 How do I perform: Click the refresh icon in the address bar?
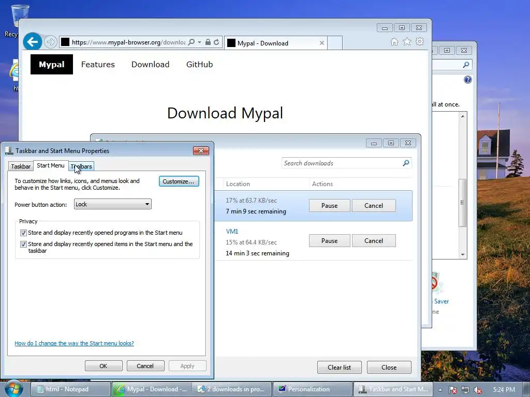[x=216, y=42]
